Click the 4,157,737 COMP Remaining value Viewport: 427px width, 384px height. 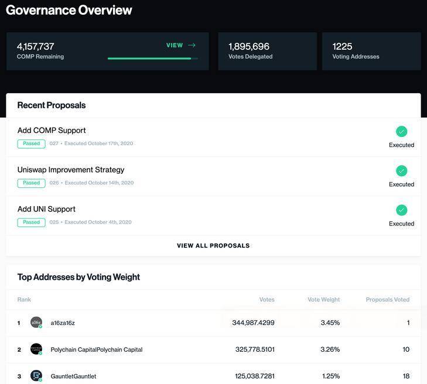pos(35,47)
